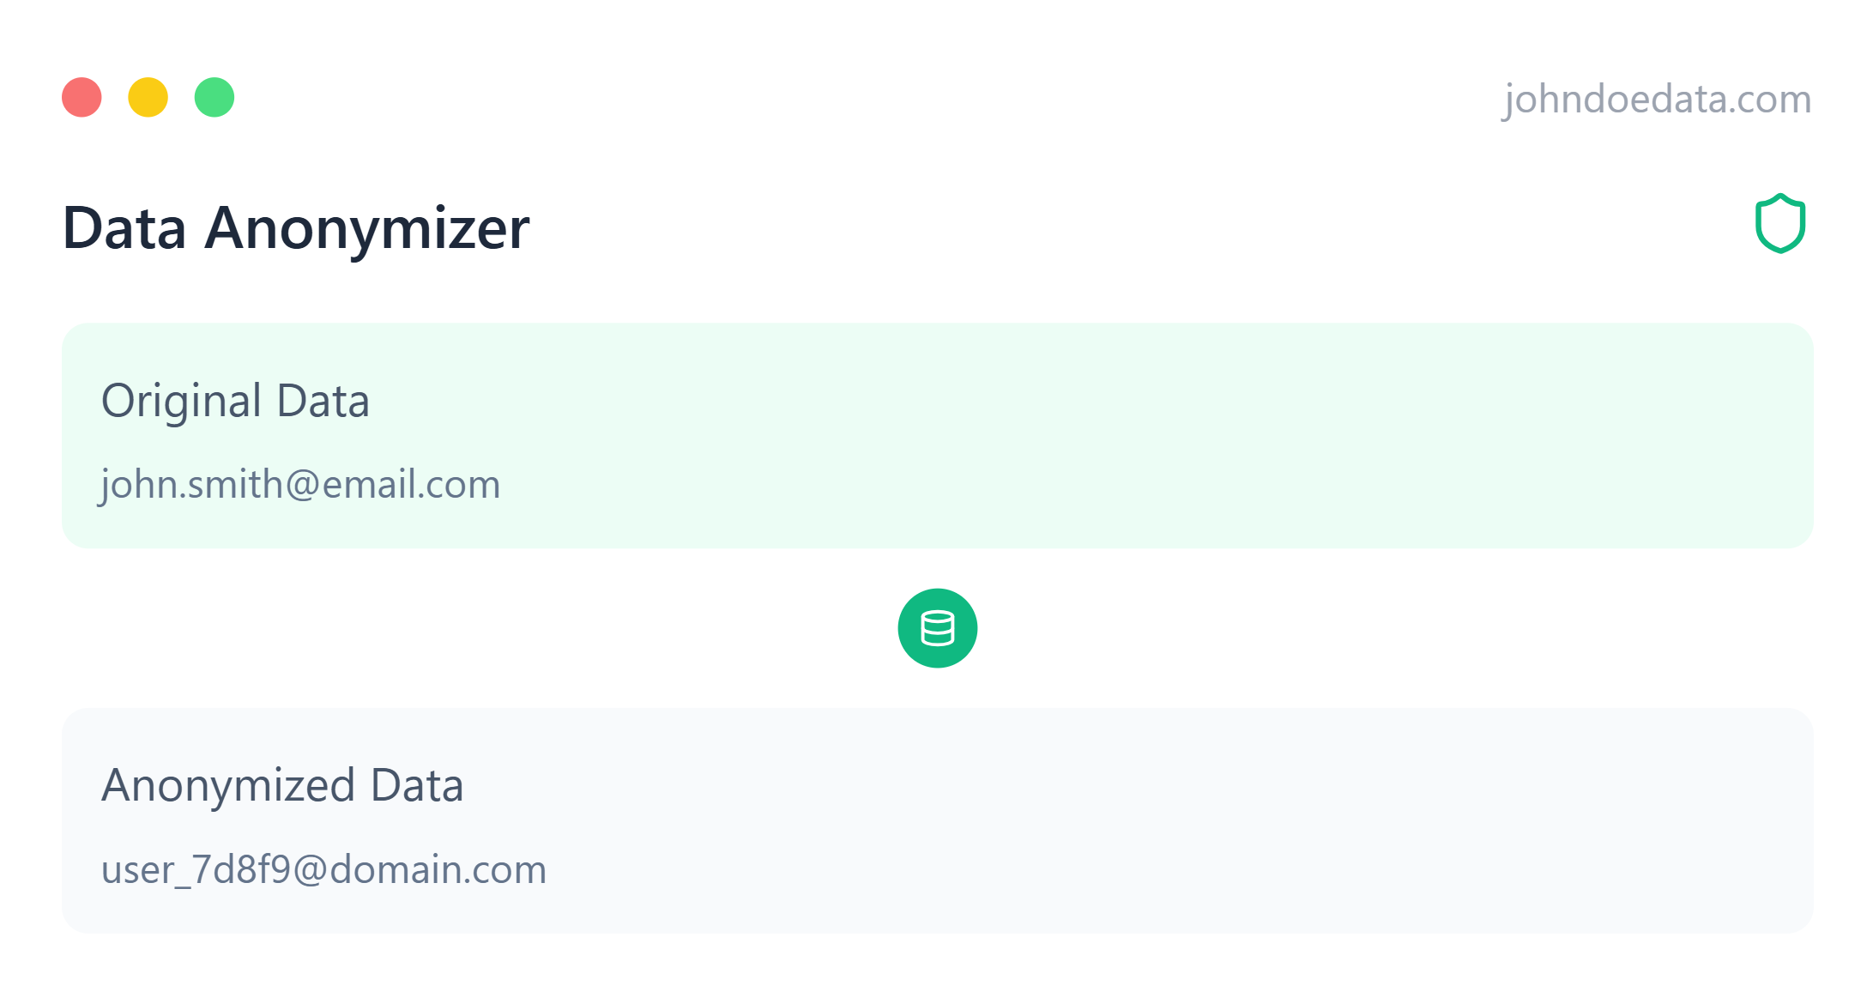
Task: Click the Original Data heading
Action: click(x=235, y=402)
